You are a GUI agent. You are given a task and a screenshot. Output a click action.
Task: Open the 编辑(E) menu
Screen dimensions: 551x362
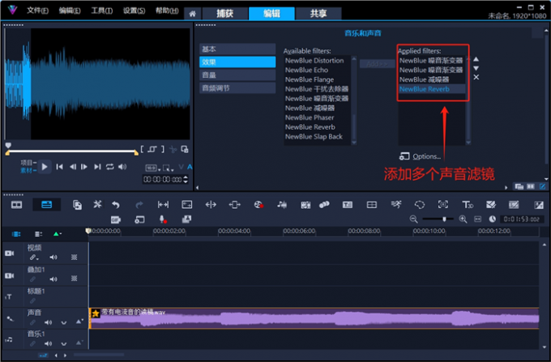point(69,11)
